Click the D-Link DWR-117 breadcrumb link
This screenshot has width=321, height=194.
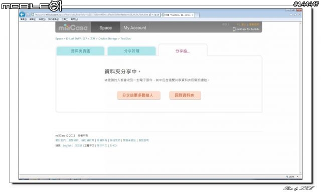coord(76,38)
